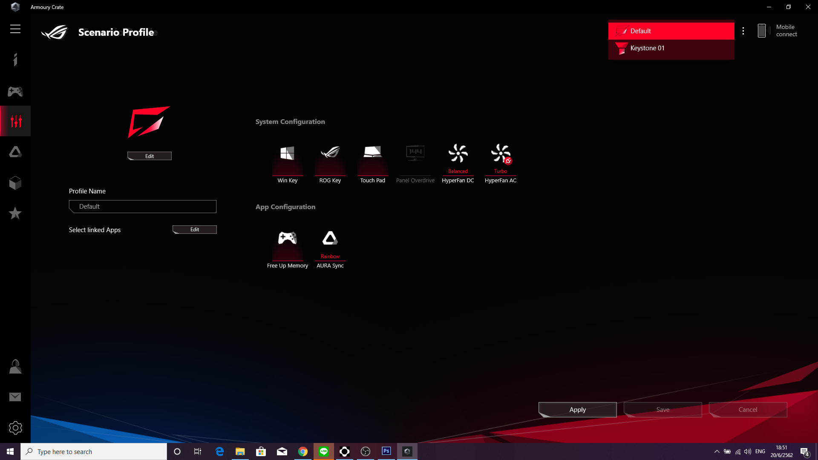Open Microsoft Store from taskbar
818x460 pixels.
point(261,451)
